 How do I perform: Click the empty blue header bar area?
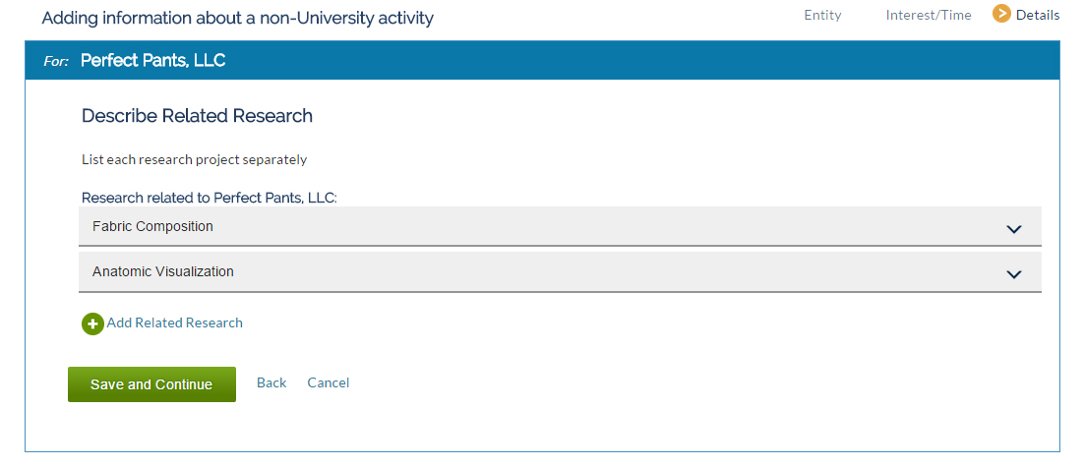pos(643,60)
